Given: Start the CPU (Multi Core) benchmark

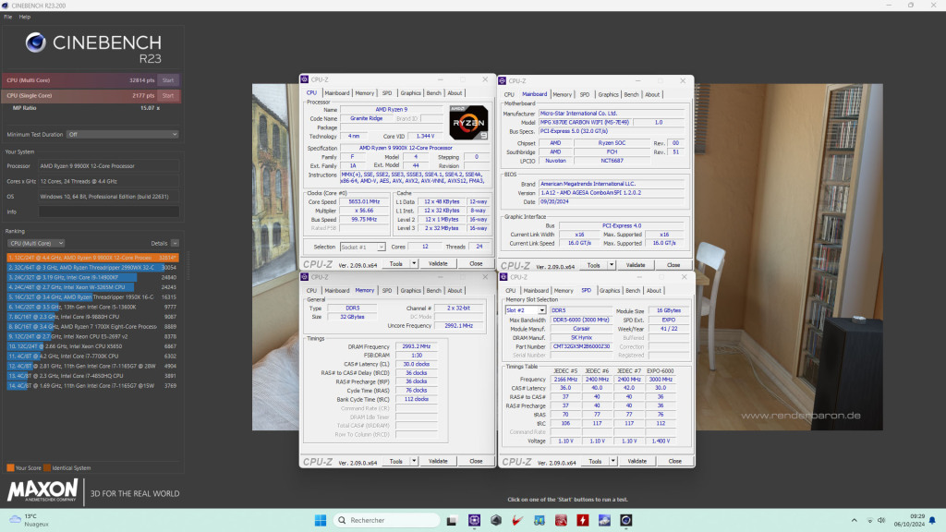Looking at the screenshot, I should click(x=167, y=80).
